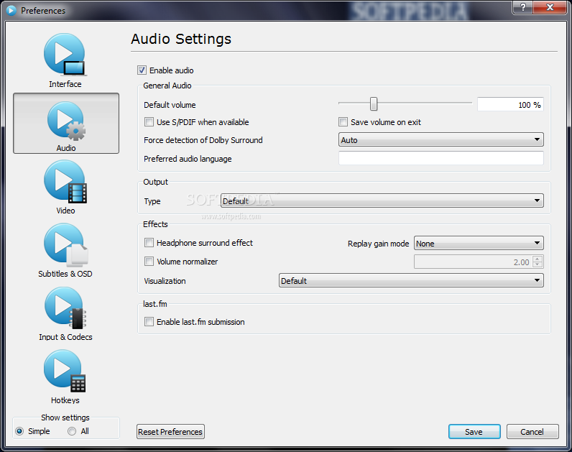The image size is (572, 452).
Task: Select the All show settings radio
Action: 72,431
